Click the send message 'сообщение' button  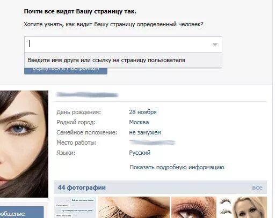pos(22,212)
